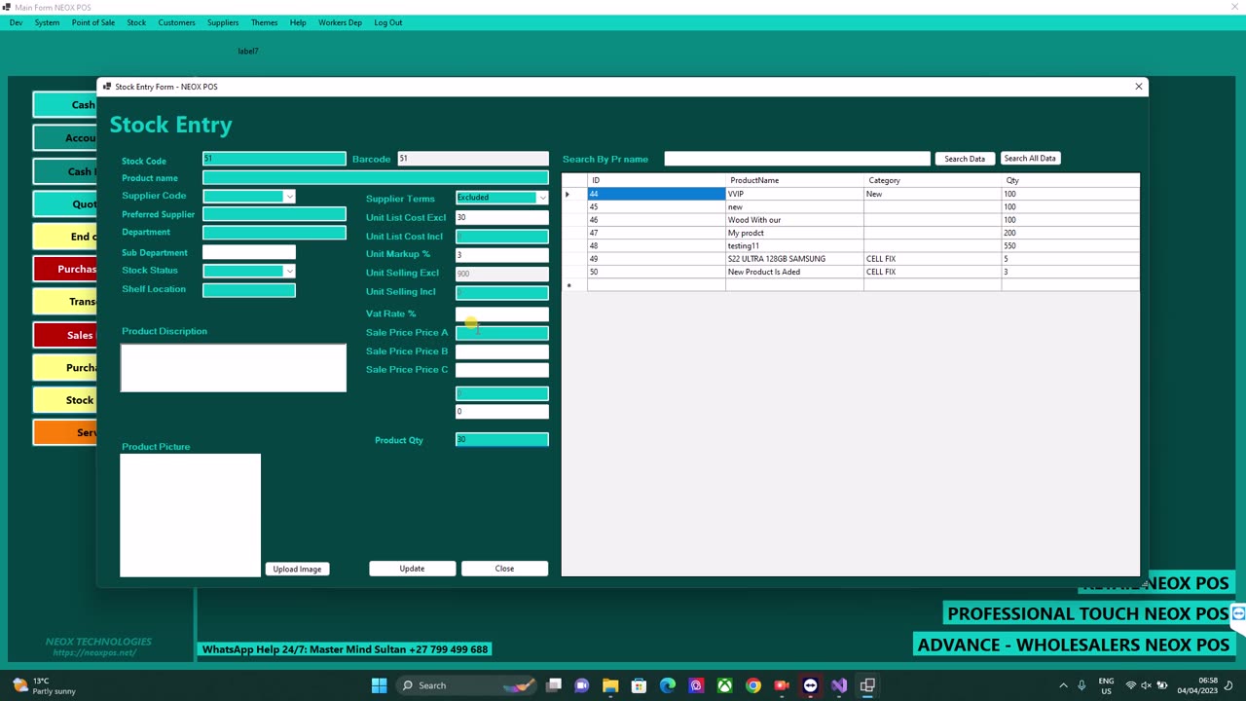Open Microsoft Store from the taskbar
Image resolution: width=1246 pixels, height=701 pixels.
[639, 685]
